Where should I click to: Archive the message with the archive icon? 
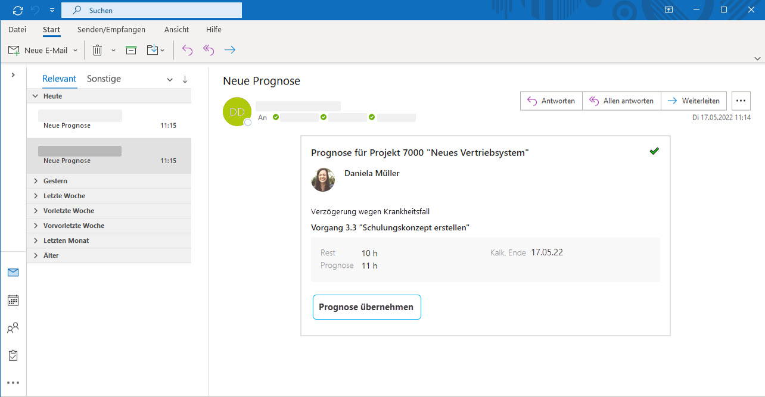(131, 51)
